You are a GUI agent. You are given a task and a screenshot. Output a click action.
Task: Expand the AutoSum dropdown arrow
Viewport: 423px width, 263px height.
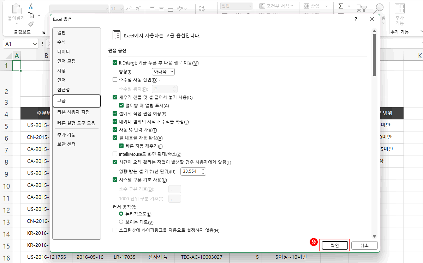coord(349,6)
